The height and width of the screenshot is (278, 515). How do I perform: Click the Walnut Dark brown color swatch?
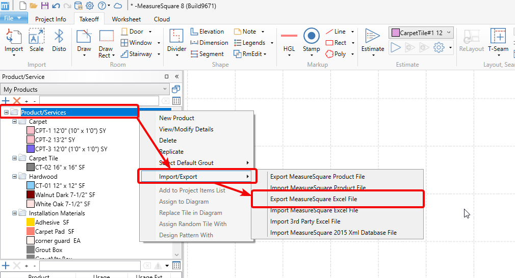(x=31, y=194)
